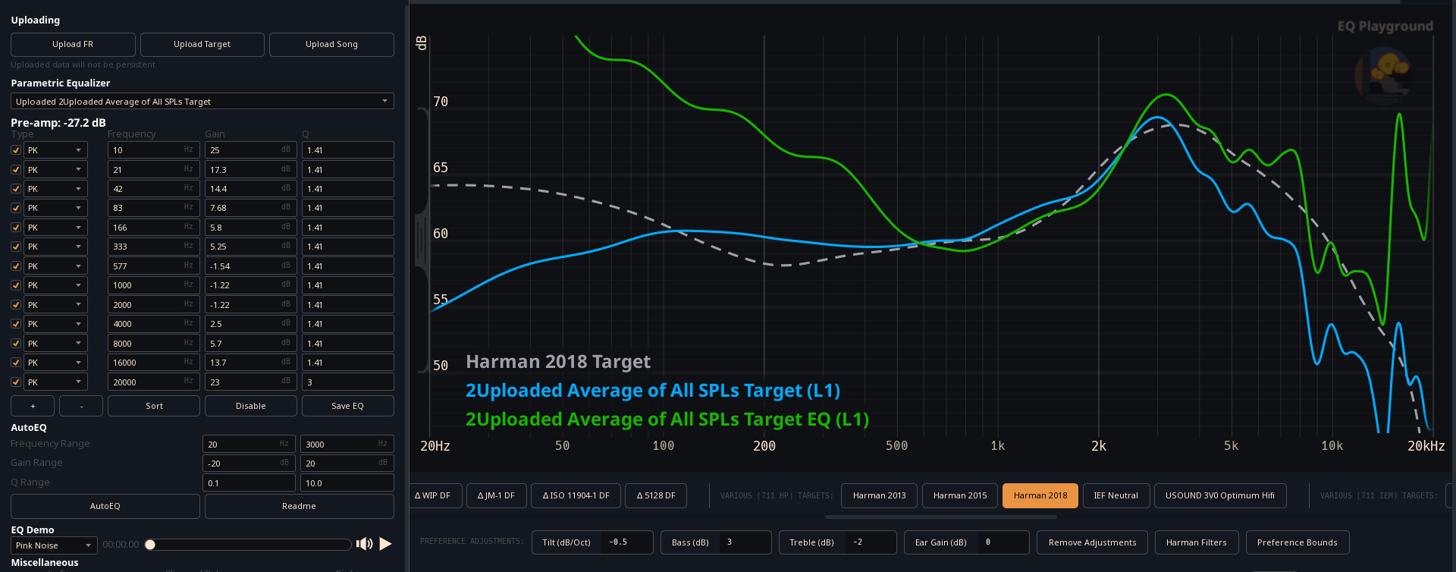The image size is (1456, 572).
Task: Click the Treble (dB) value field
Action: 871,542
